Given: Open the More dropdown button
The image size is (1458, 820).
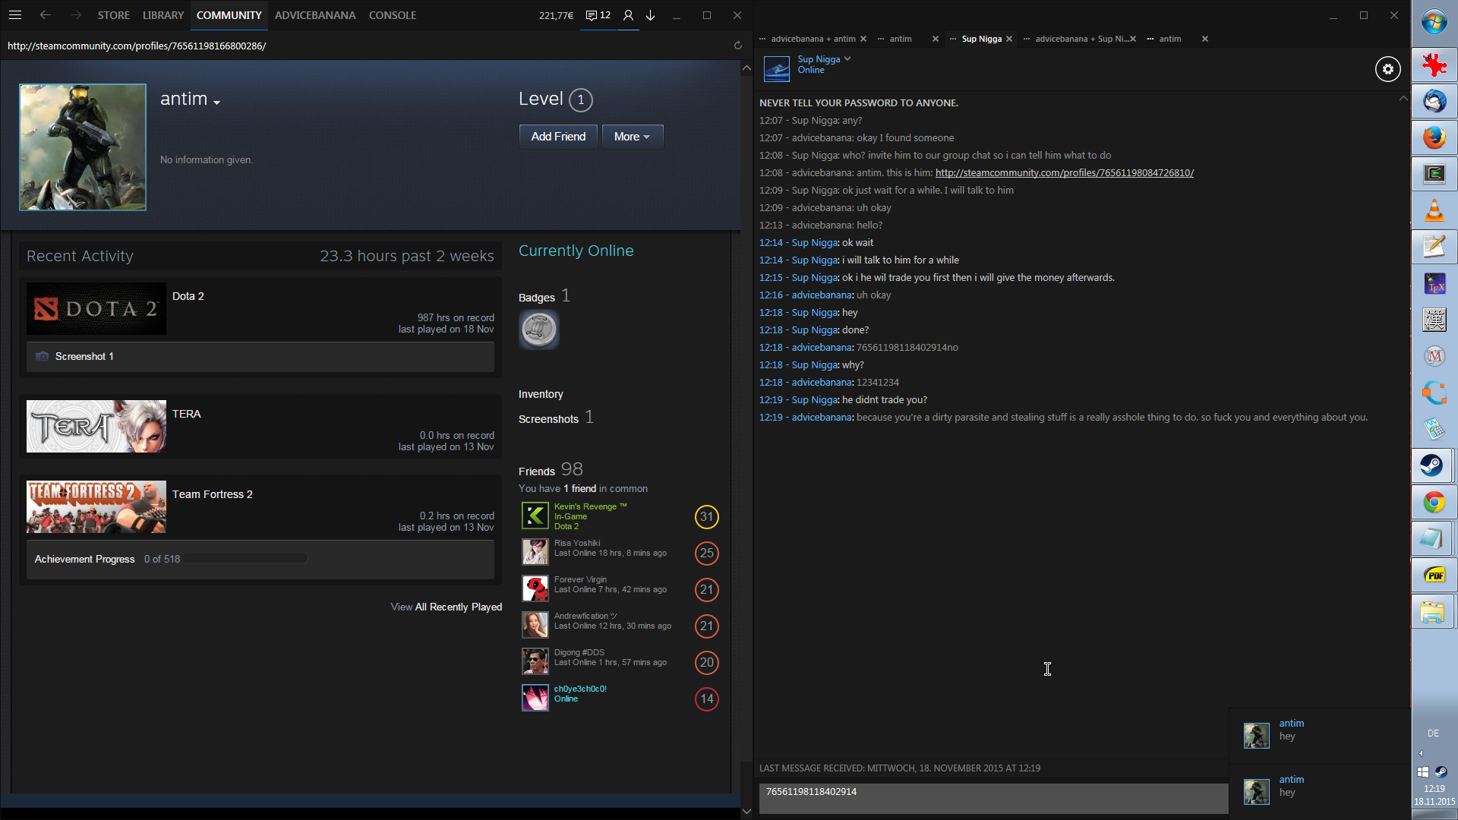Looking at the screenshot, I should [x=632, y=137].
